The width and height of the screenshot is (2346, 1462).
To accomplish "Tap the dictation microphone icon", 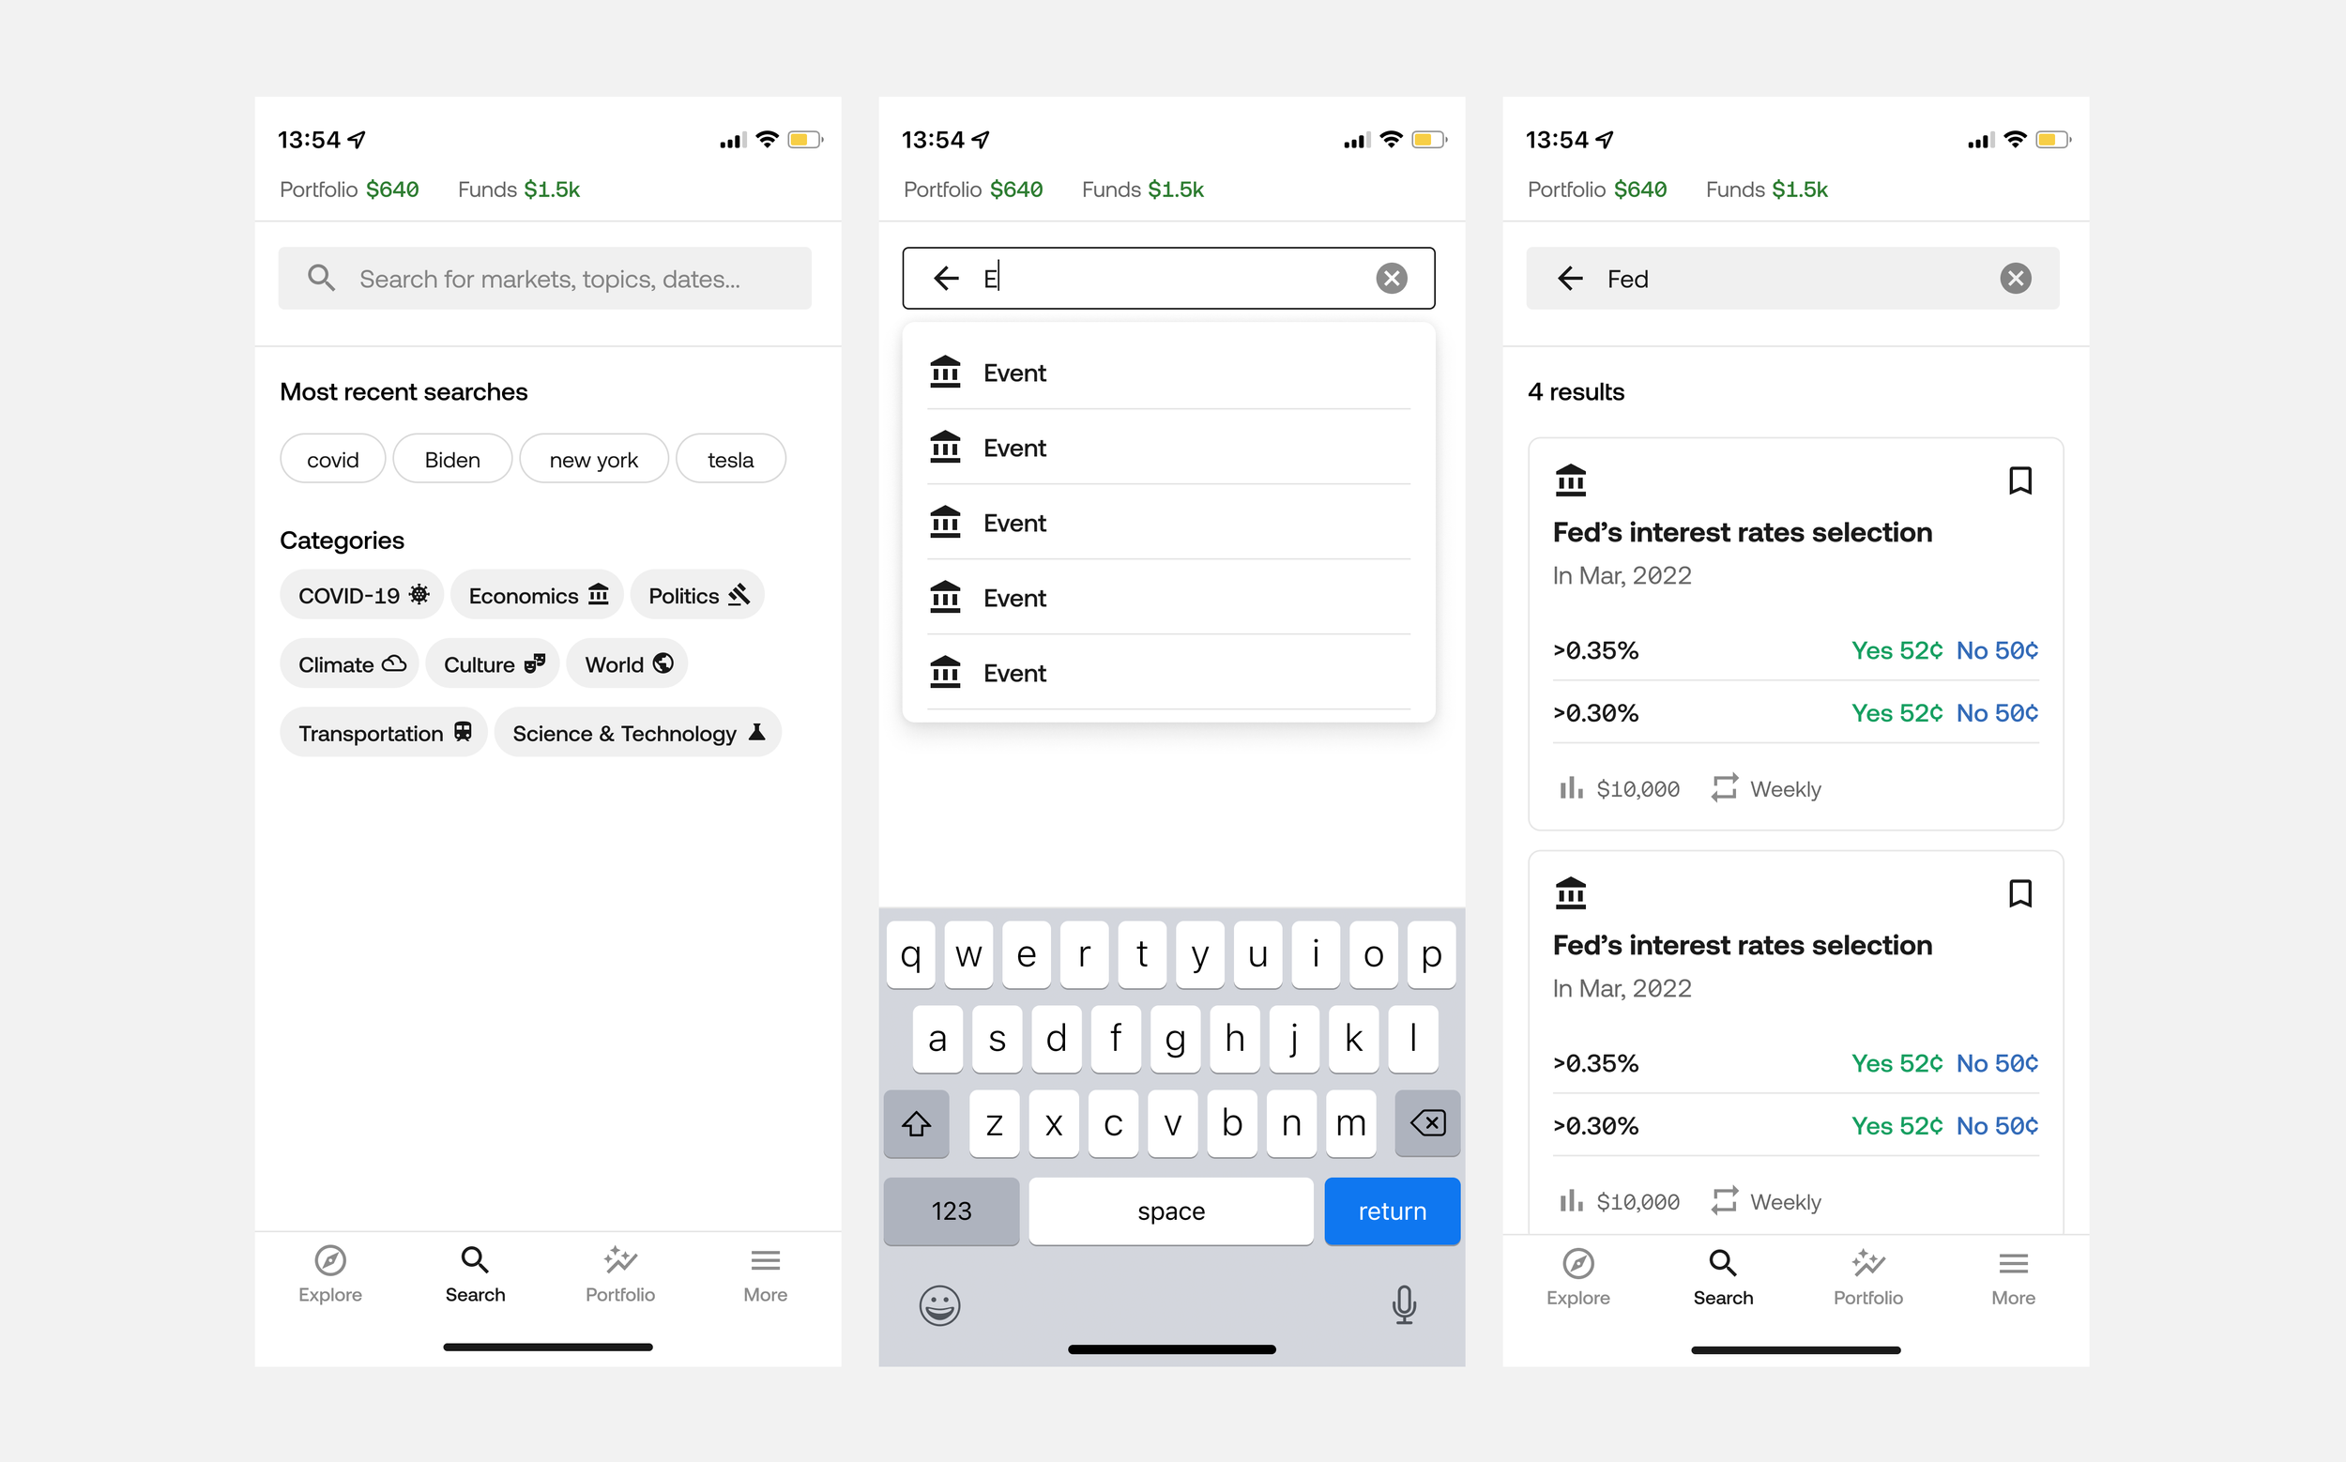I will click(1403, 1305).
